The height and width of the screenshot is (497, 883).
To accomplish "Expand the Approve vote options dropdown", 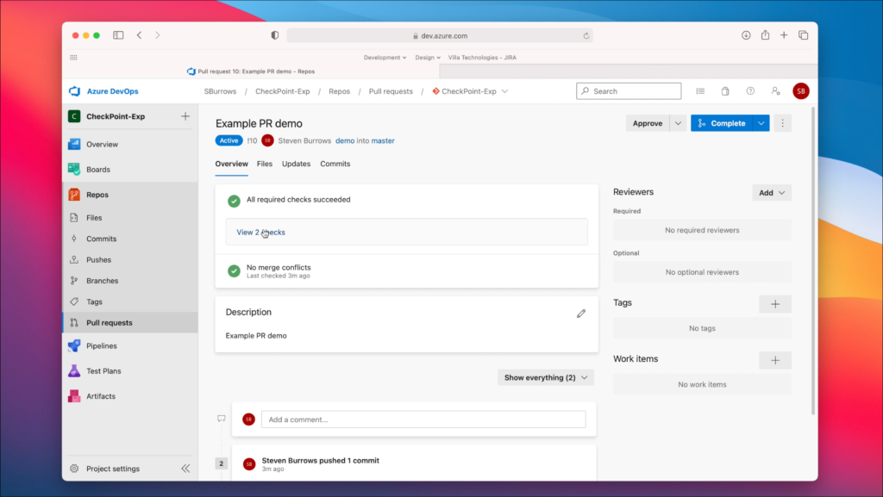I will click(678, 123).
